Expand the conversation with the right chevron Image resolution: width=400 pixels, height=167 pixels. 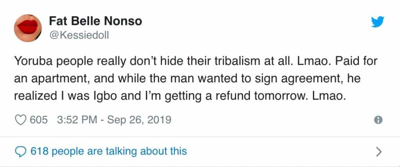[378, 151]
